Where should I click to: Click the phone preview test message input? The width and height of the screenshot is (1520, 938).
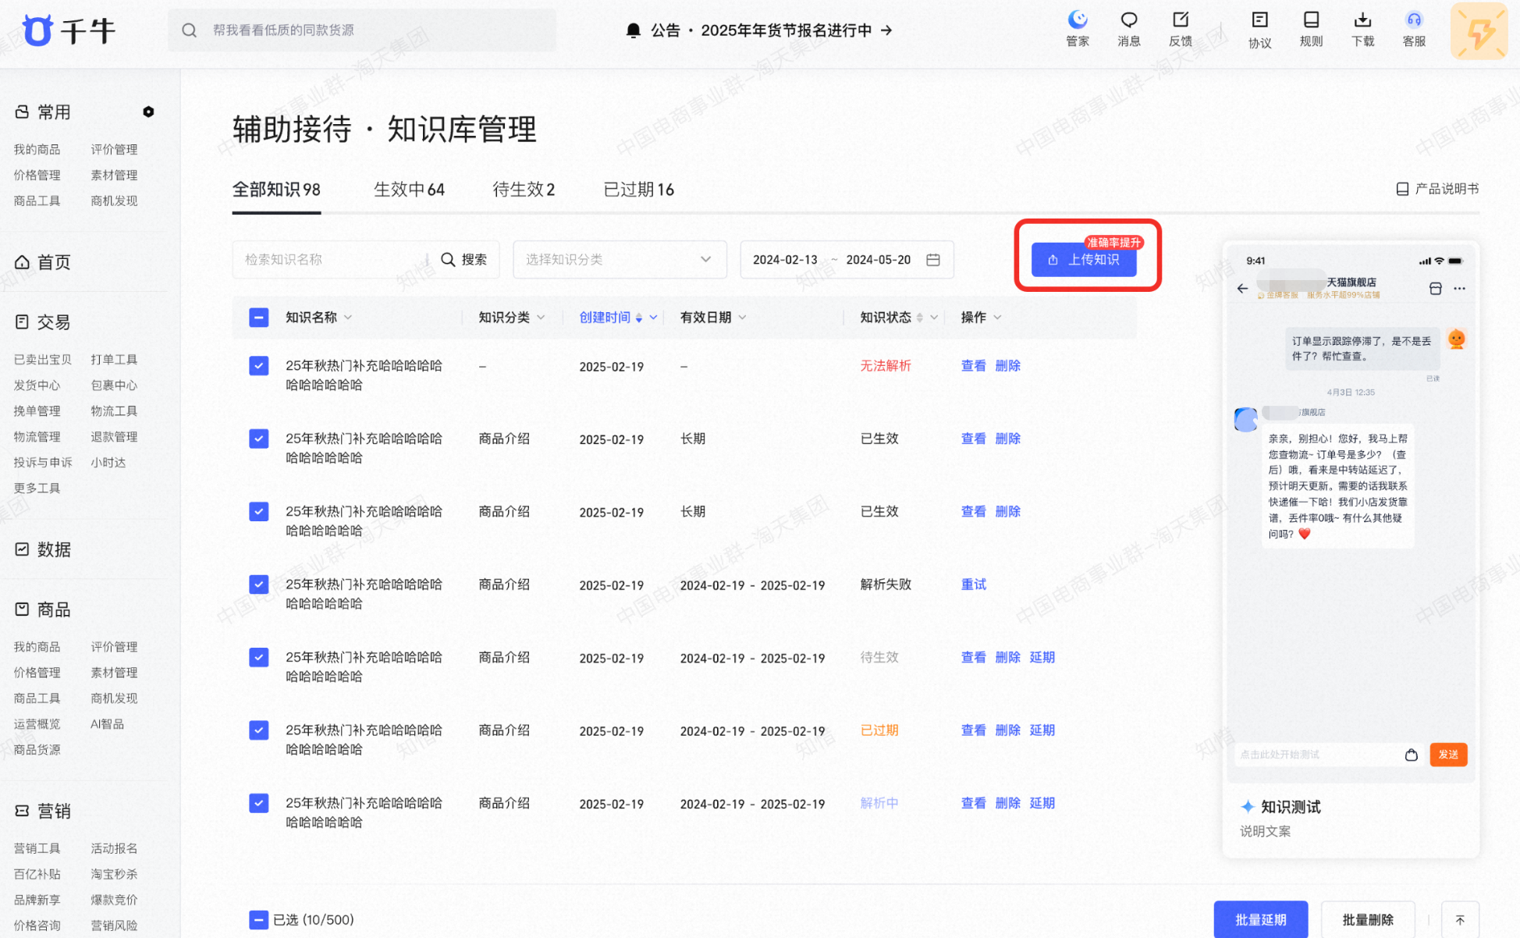(1317, 755)
